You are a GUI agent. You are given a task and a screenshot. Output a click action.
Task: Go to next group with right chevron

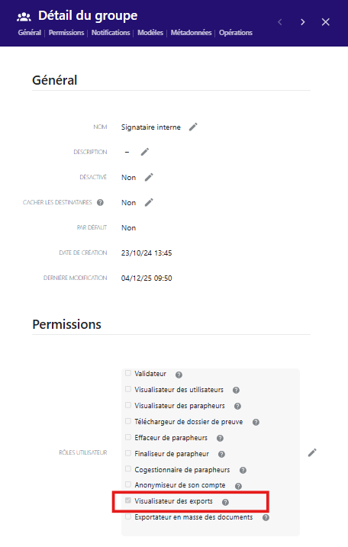(x=303, y=22)
